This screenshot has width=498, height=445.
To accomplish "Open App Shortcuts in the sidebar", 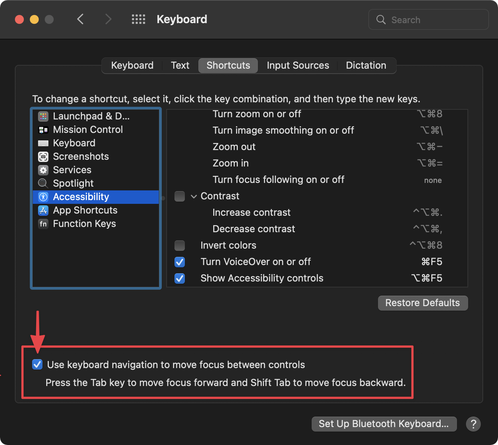I will 85,210.
